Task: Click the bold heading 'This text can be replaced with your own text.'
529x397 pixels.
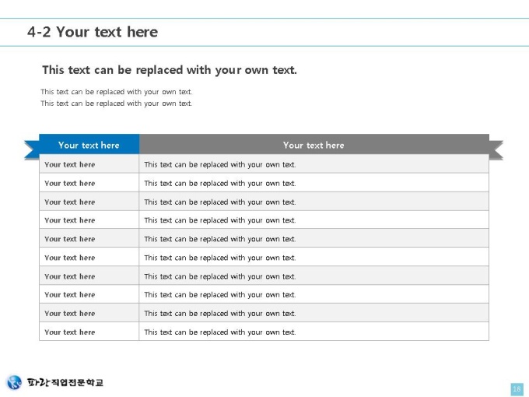Action: click(170, 70)
